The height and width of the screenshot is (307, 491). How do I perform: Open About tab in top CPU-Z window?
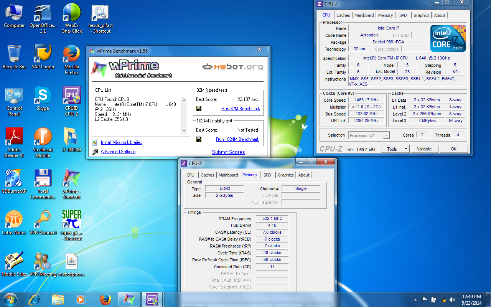440,15
